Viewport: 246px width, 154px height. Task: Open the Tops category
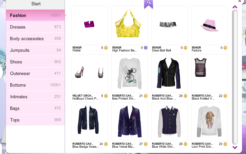click(35, 120)
